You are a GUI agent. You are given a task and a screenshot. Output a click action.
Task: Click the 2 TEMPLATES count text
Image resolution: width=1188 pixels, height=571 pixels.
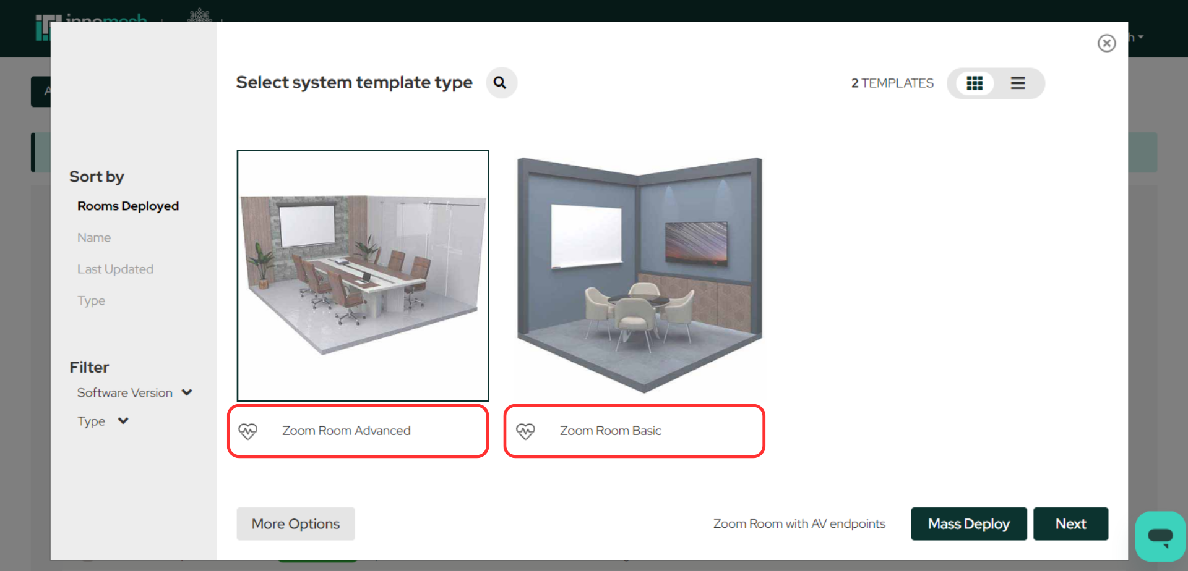[x=892, y=83]
